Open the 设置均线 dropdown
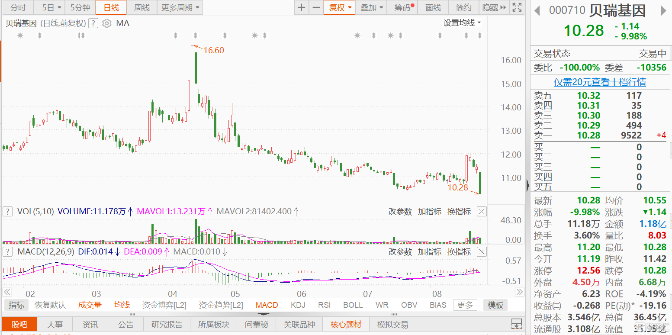 tap(462, 23)
